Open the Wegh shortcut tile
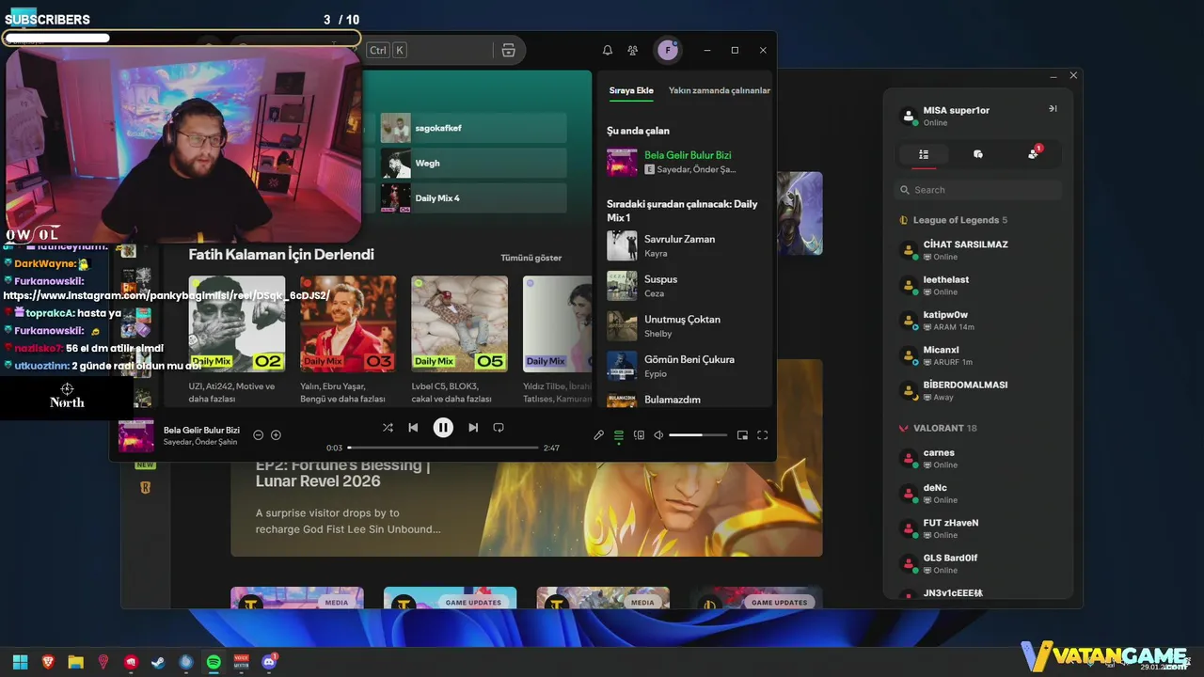 (x=473, y=163)
